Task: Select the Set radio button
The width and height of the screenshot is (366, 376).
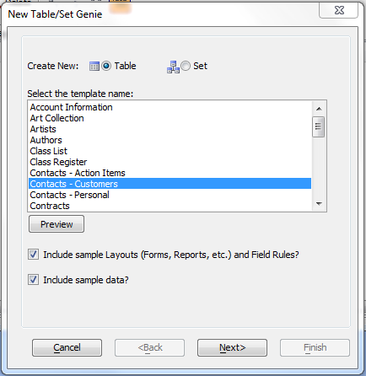Action: coord(186,66)
